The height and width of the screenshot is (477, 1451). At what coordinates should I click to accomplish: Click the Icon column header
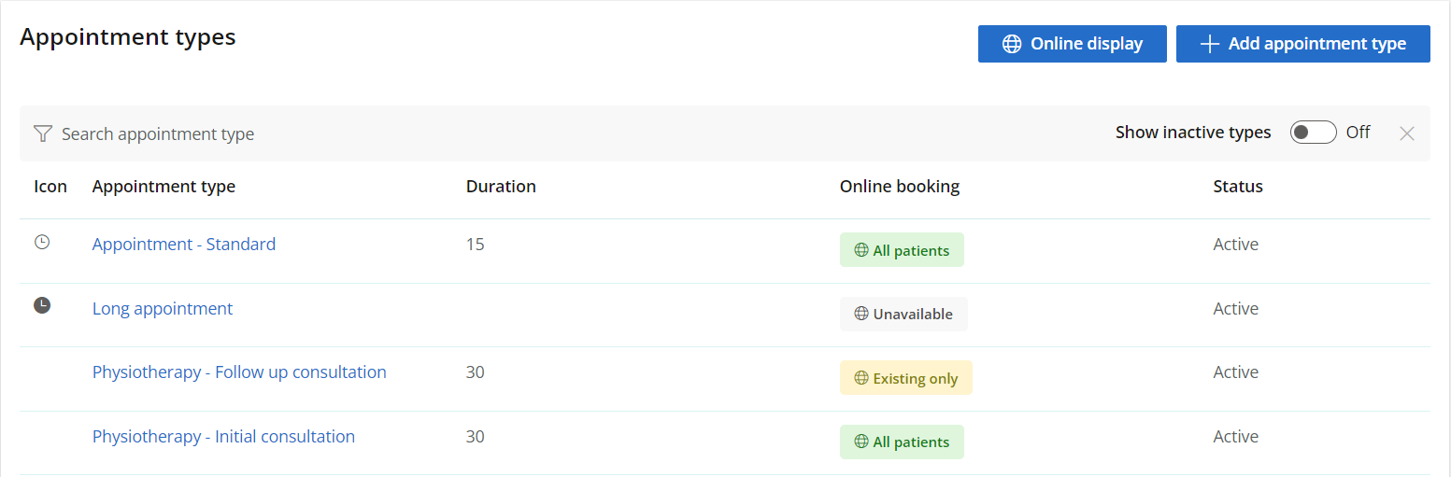[50, 187]
